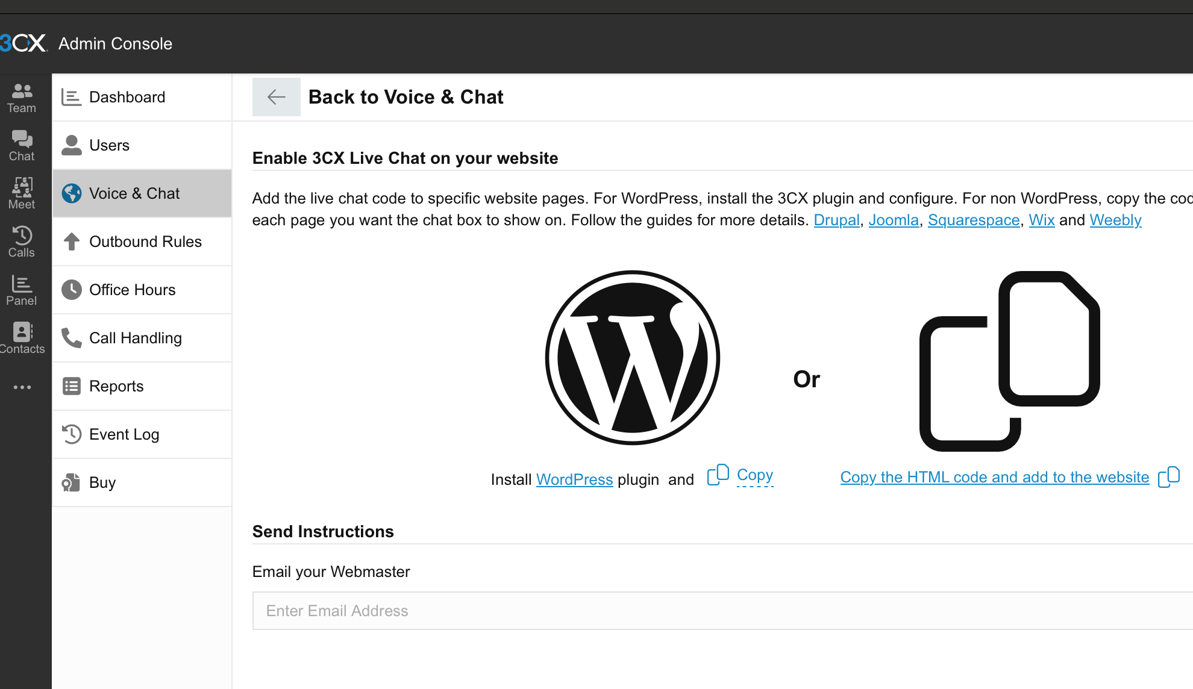
Task: Click the Drupal guide link
Action: point(836,220)
